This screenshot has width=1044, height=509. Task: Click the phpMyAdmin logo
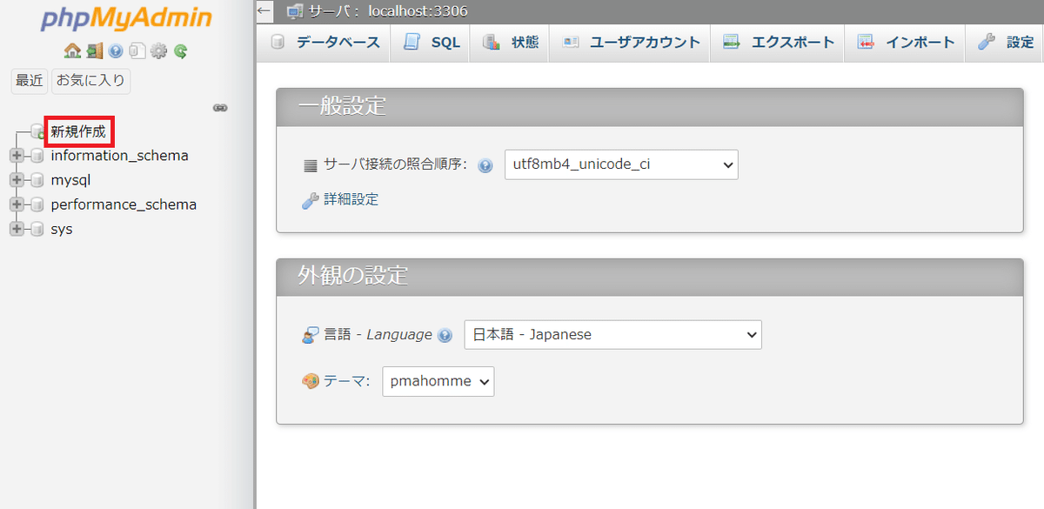[126, 19]
